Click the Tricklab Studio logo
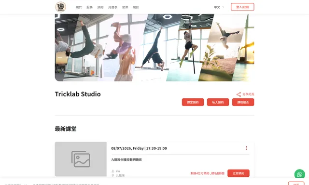309x185 pixels. (60, 7)
